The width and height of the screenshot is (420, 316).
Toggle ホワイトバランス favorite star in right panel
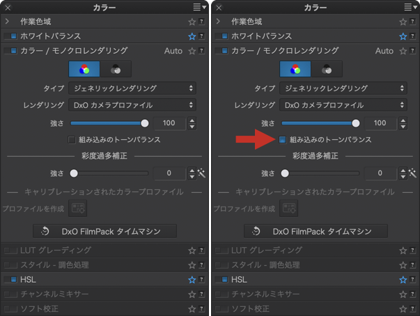(403, 36)
